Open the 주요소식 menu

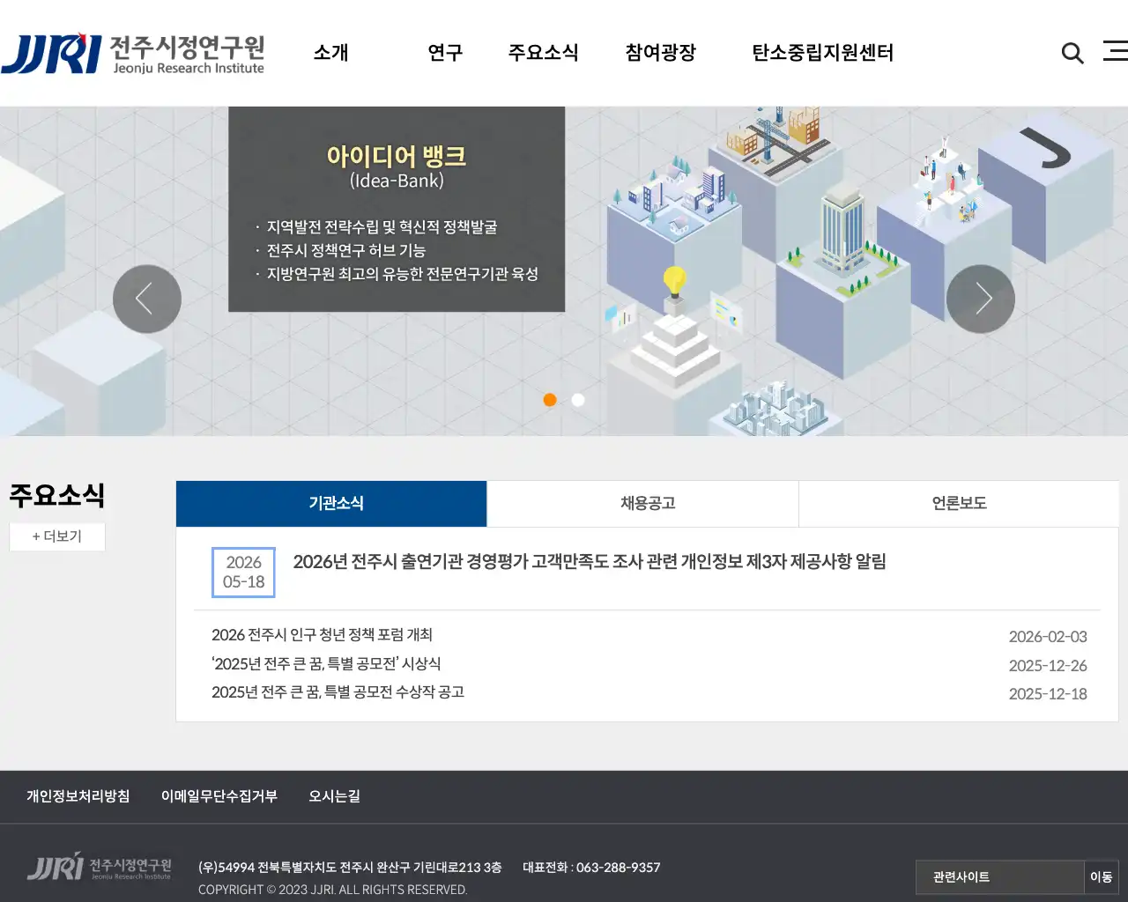tap(543, 53)
